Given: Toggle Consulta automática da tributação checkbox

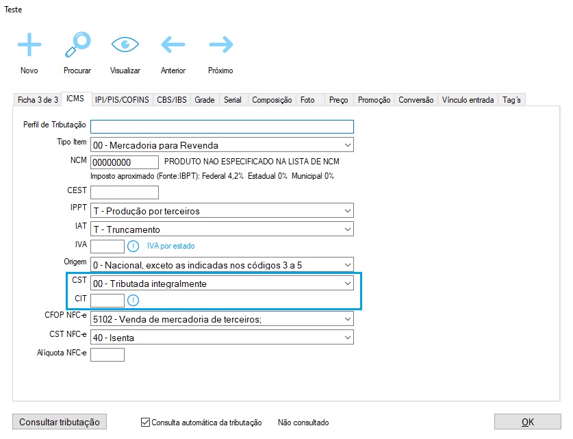Looking at the screenshot, I should pos(145,423).
